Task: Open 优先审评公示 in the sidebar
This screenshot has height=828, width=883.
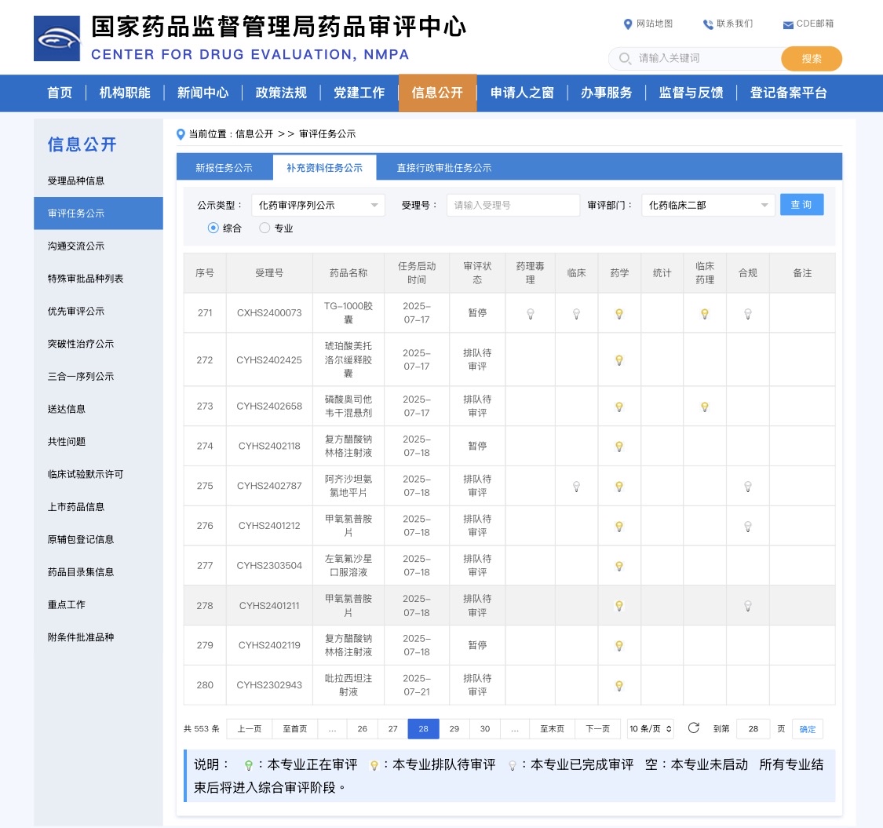Action: [x=76, y=312]
